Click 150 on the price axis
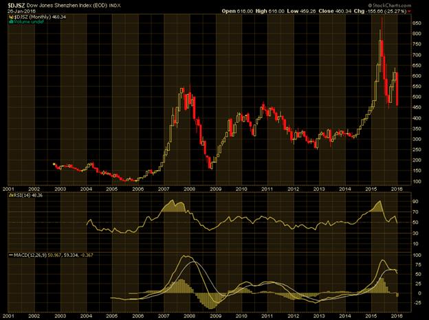Image resolution: width=429 pixels, height=320 pixels. 417,171
